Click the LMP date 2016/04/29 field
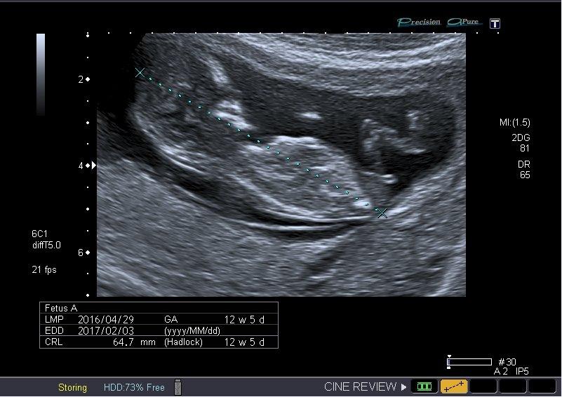 tap(107, 318)
